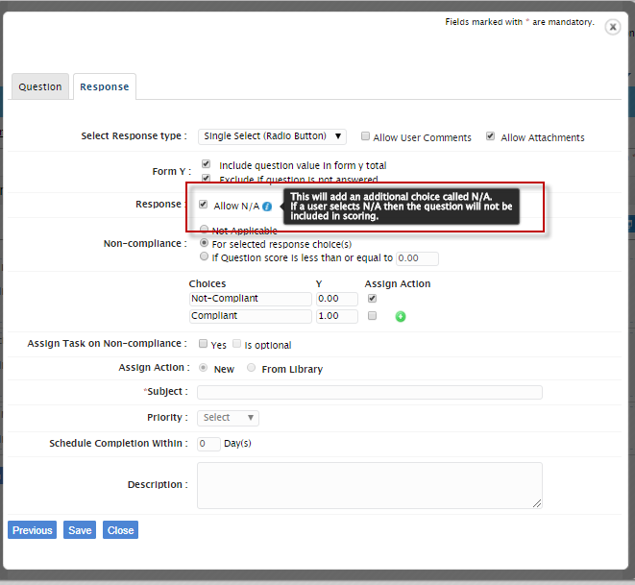Select For selected response choice(s) radio
This screenshot has height=585, width=635.
point(204,243)
